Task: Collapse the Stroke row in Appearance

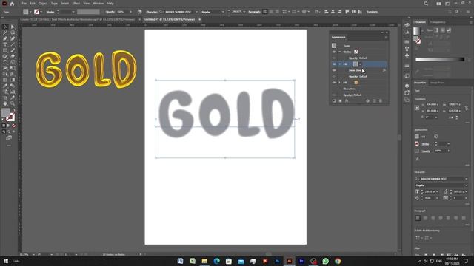Action: 340,52
